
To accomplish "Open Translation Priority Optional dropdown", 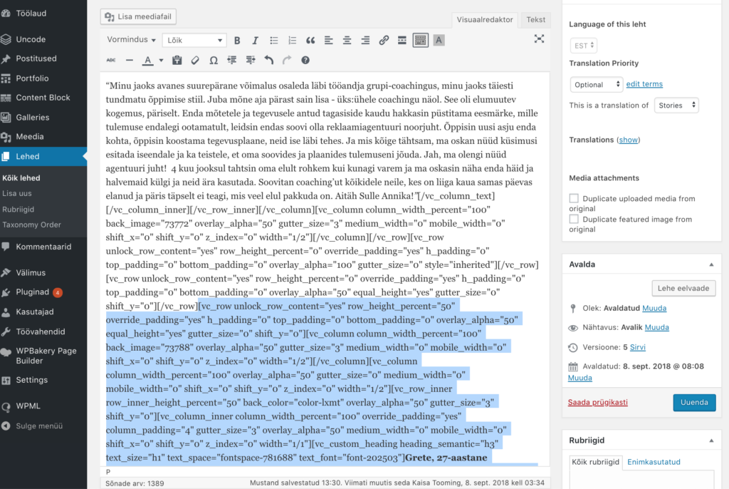I will tap(597, 84).
